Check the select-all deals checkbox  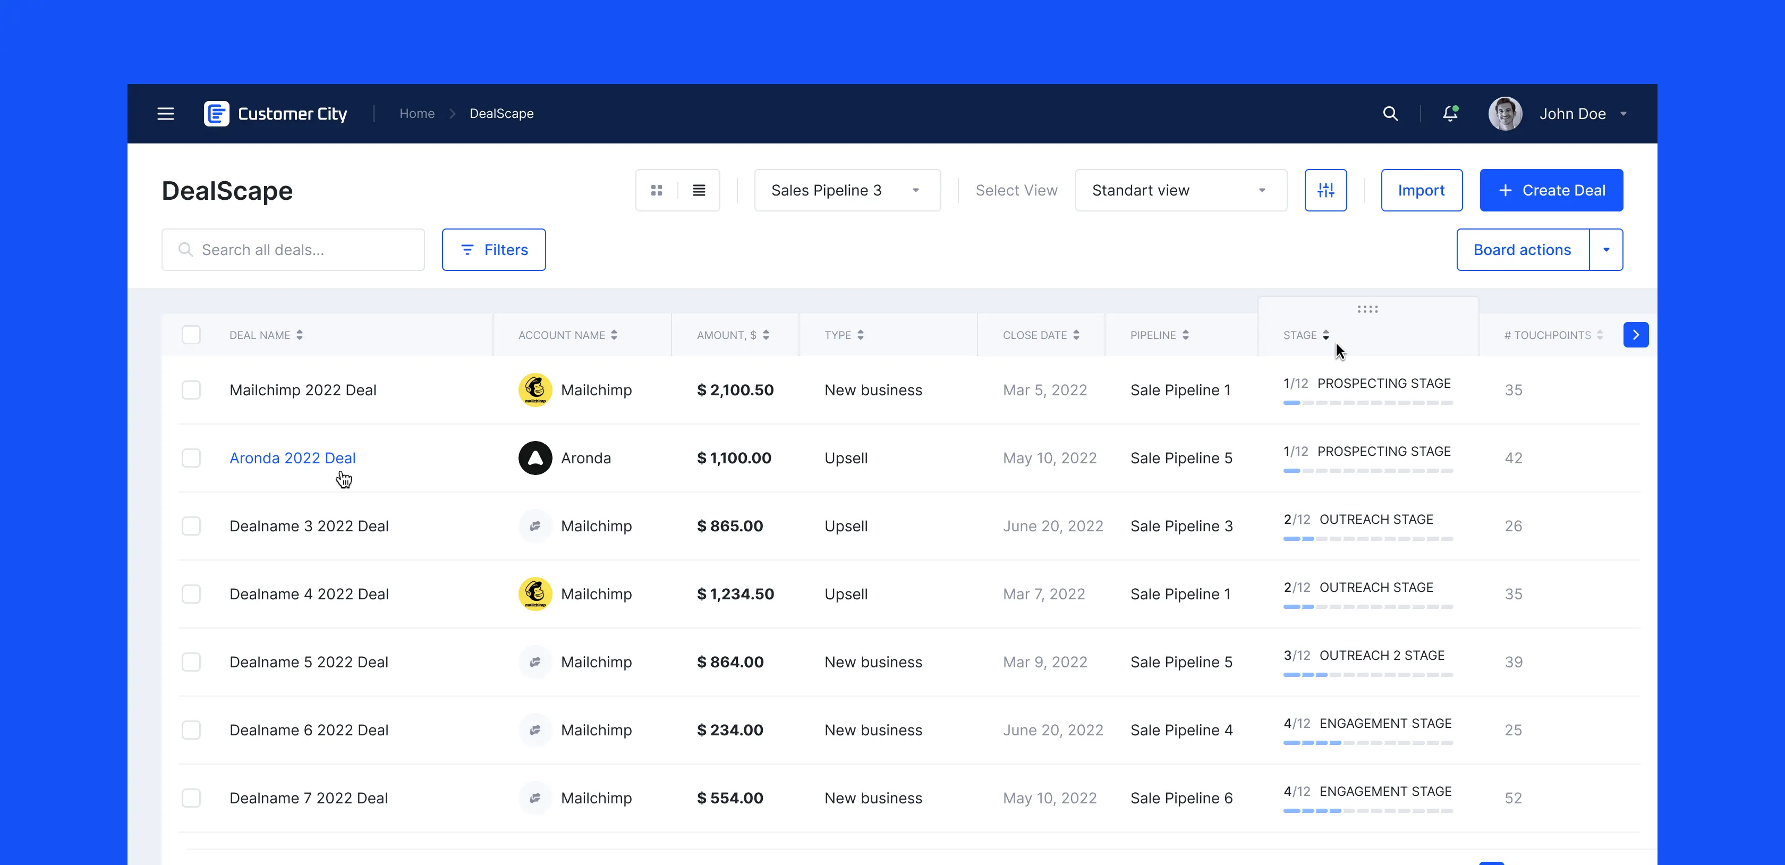tap(191, 335)
